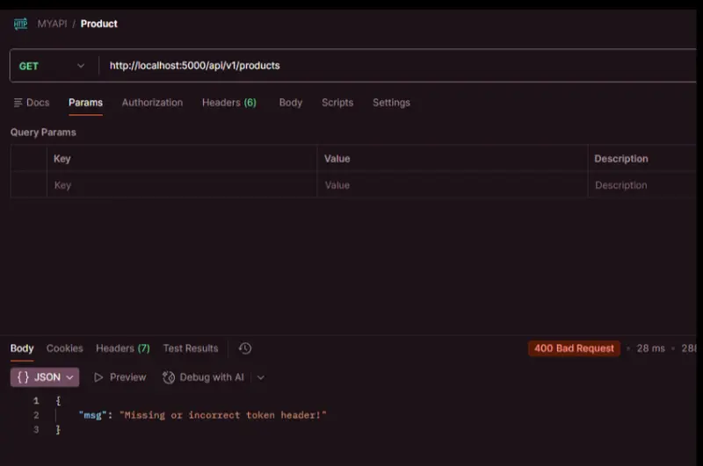Image resolution: width=703 pixels, height=466 pixels.
Task: Open the Settings tab
Action: click(391, 103)
